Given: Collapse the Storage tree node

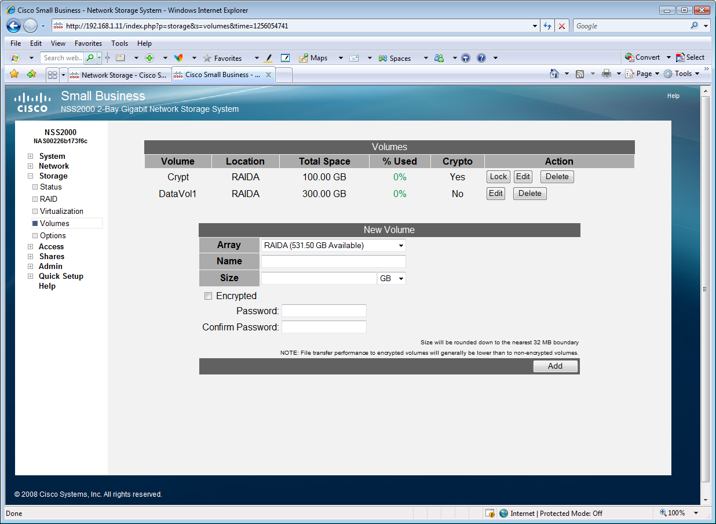Looking at the screenshot, I should pos(30,176).
